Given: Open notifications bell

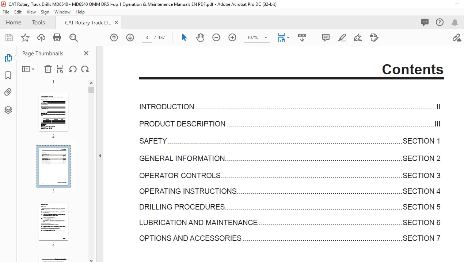Looking at the screenshot, I should (455, 23).
